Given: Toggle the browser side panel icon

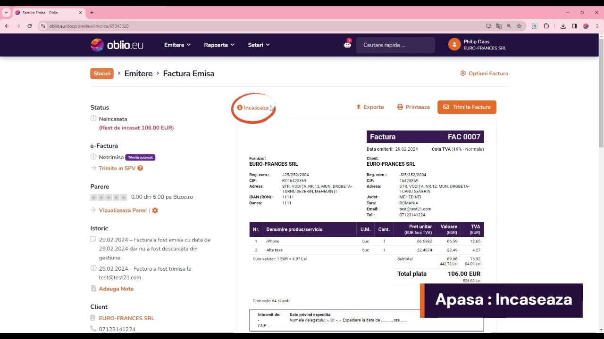Looking at the screenshot, I should click(x=574, y=26).
